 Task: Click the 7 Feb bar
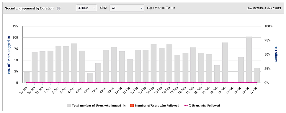[98, 73]
